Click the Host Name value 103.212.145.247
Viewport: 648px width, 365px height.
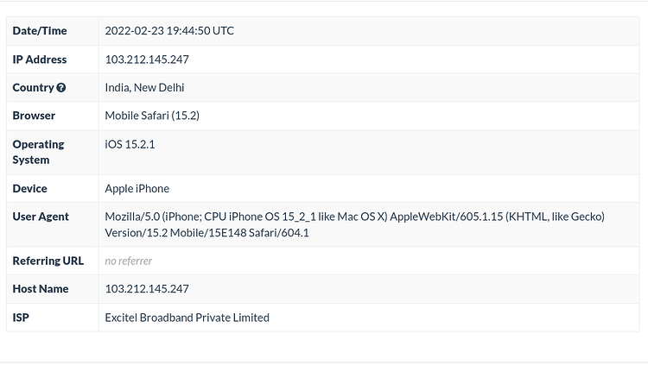coord(147,289)
